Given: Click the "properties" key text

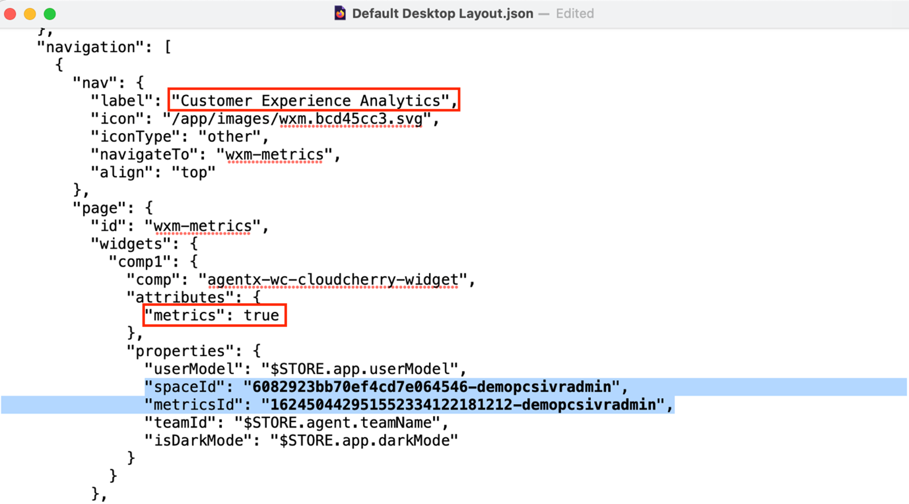Looking at the screenshot, I should click(180, 351).
